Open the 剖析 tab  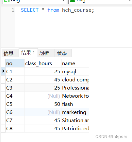46,53
